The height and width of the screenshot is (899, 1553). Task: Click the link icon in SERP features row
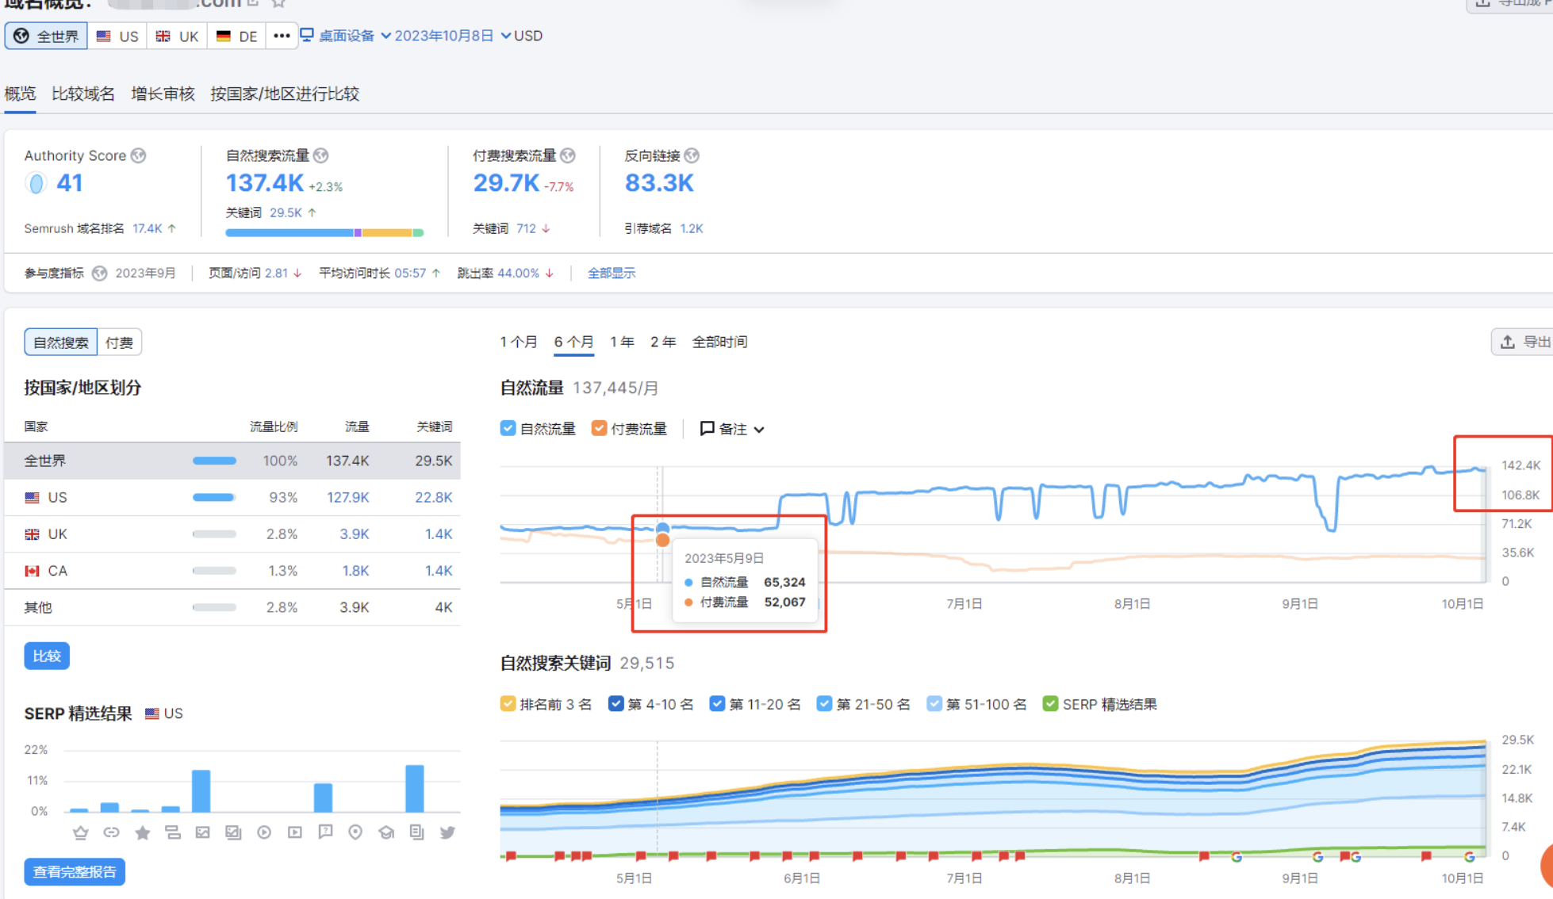pos(111,832)
